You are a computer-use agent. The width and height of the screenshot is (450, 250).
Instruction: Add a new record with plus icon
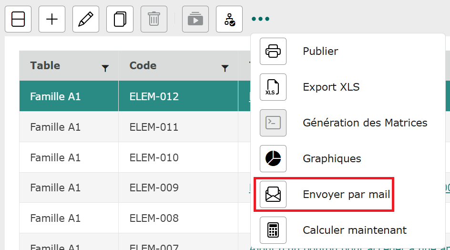click(52, 19)
